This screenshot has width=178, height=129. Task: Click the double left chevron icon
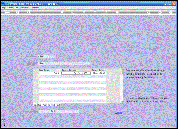84,12
